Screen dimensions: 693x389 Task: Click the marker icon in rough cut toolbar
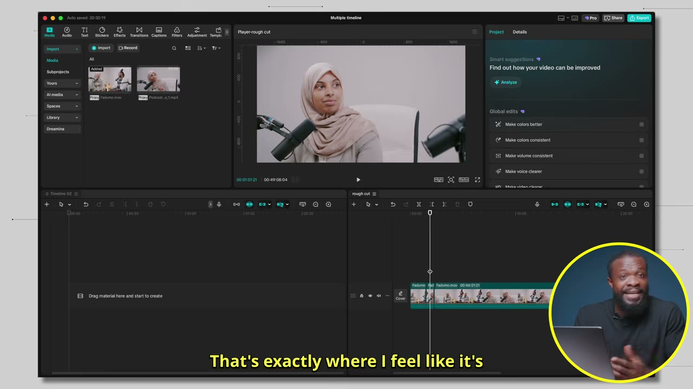pos(470,204)
